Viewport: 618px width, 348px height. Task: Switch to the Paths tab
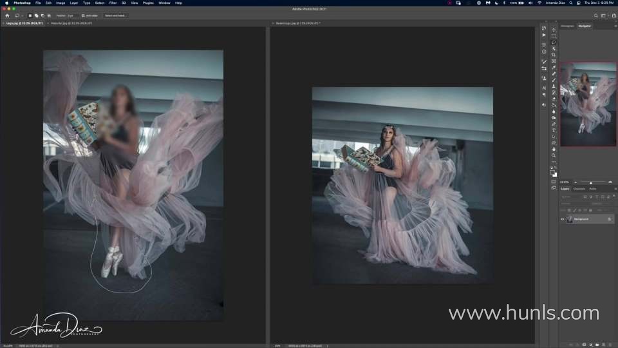tap(593, 189)
